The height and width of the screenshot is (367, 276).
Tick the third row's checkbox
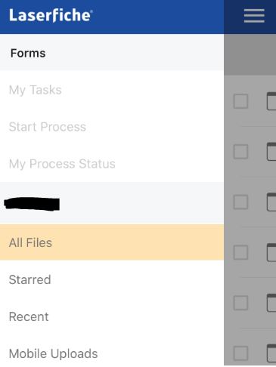tap(240, 202)
